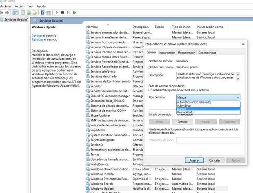253x193 pixels.
Task: Click the Detener button in dialog
Action: pyautogui.click(x=182, y=122)
